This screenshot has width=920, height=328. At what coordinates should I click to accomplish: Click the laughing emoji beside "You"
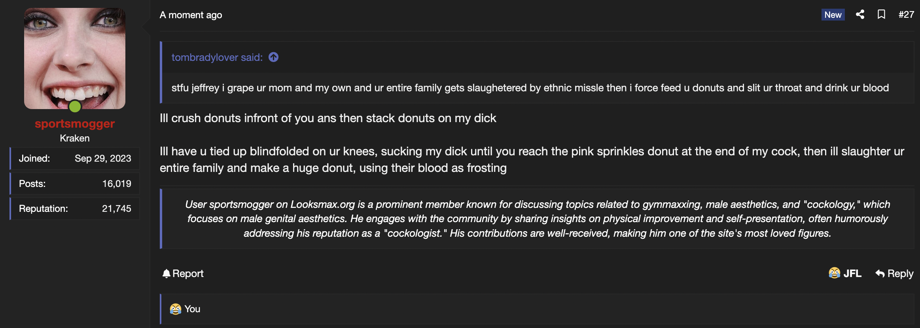click(x=175, y=309)
